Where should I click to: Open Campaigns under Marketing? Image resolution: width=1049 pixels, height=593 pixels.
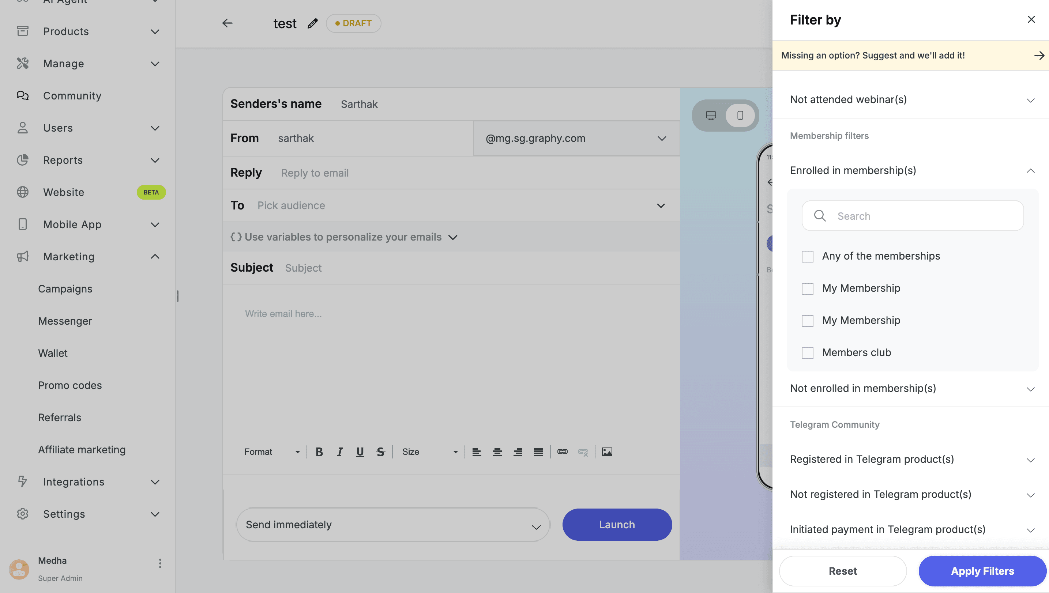click(65, 289)
